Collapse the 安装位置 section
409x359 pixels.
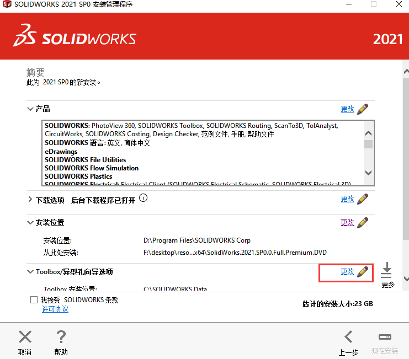tap(30, 222)
